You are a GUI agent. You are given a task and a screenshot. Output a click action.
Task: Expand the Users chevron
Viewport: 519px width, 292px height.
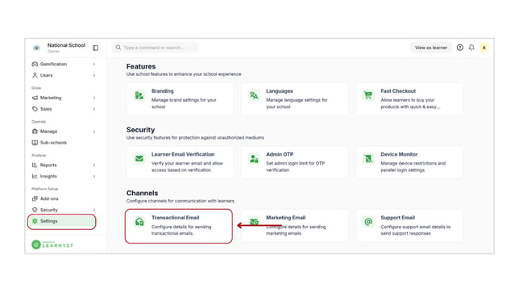click(x=94, y=75)
